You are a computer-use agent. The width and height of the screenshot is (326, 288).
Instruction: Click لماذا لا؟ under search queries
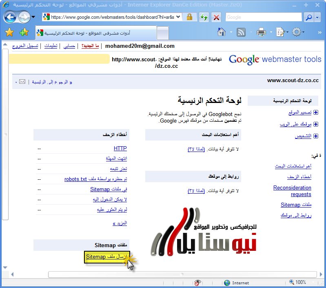196,149
